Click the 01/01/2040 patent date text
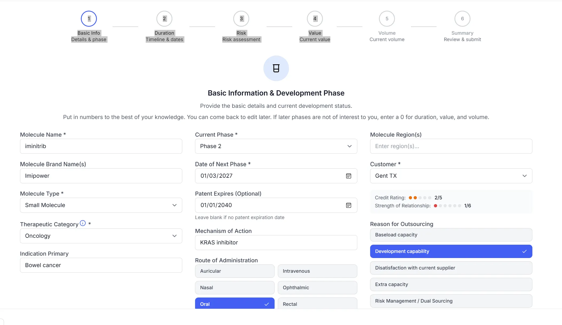 tap(216, 205)
